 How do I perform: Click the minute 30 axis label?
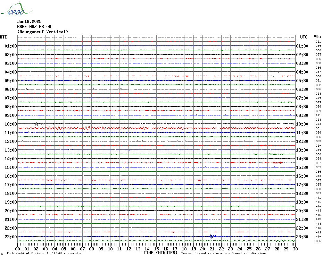[296, 249]
